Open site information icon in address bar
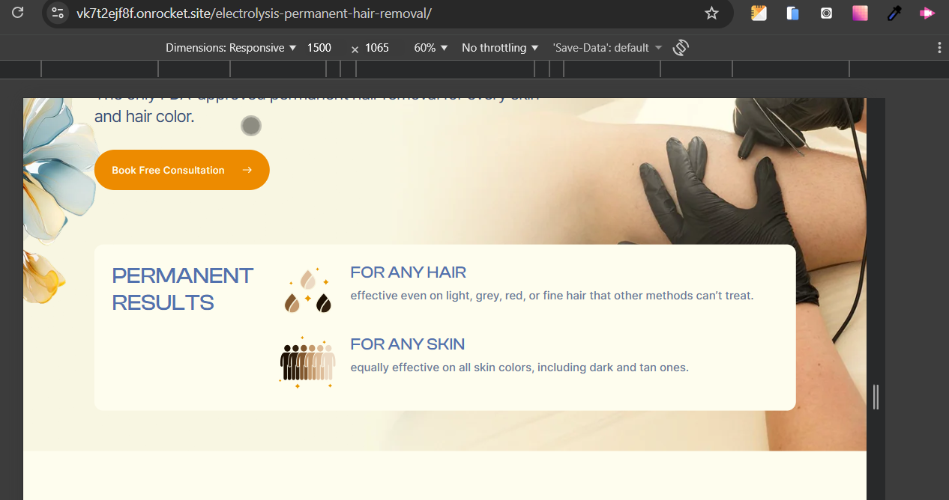This screenshot has height=500, width=949. 58,13
